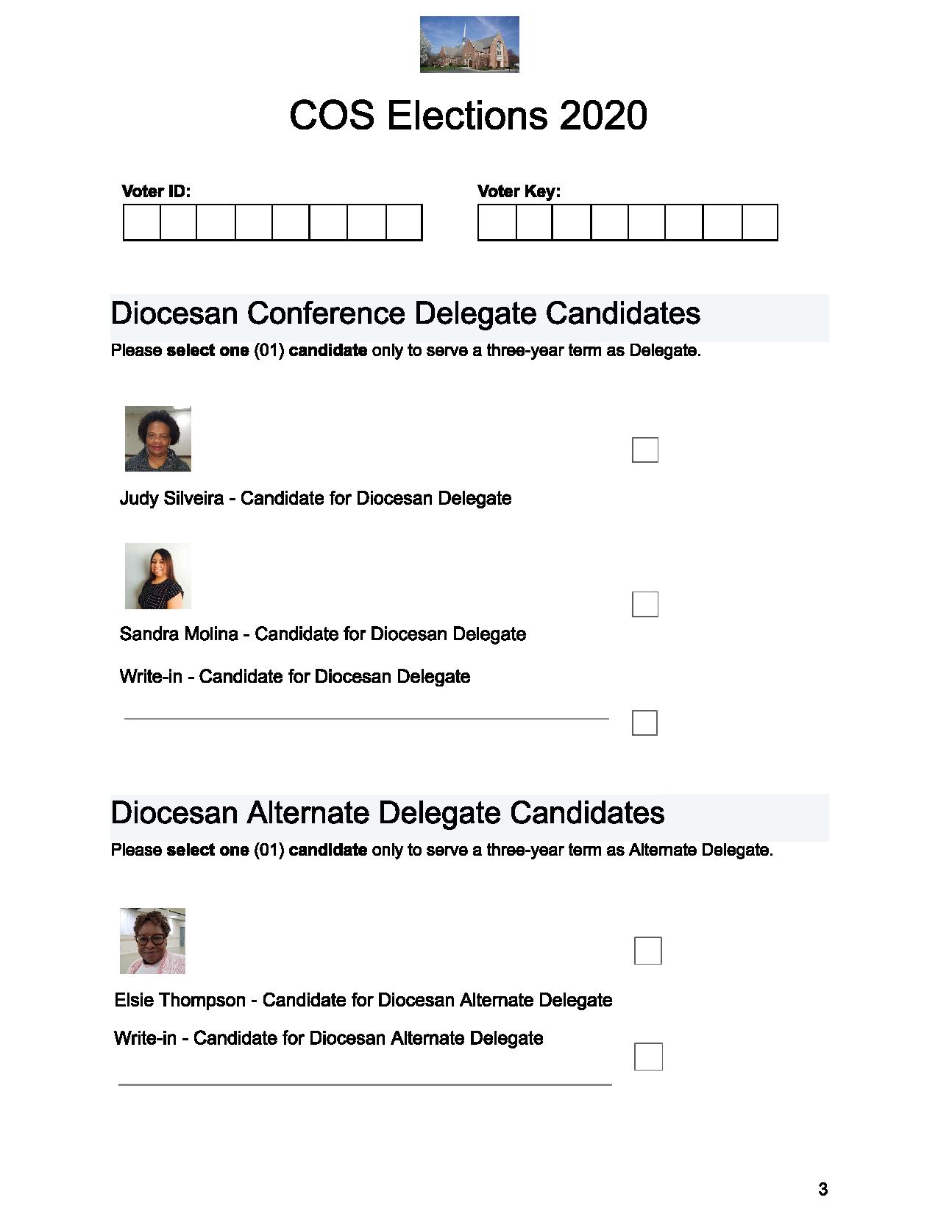This screenshot has height=1214, width=938.
Task: Click Sandra Molina's candidate photo
Action: coord(158,576)
